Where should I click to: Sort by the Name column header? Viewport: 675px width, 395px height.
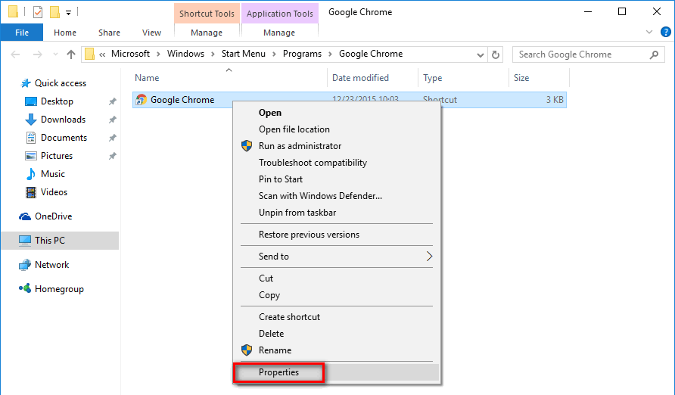pyautogui.click(x=147, y=78)
